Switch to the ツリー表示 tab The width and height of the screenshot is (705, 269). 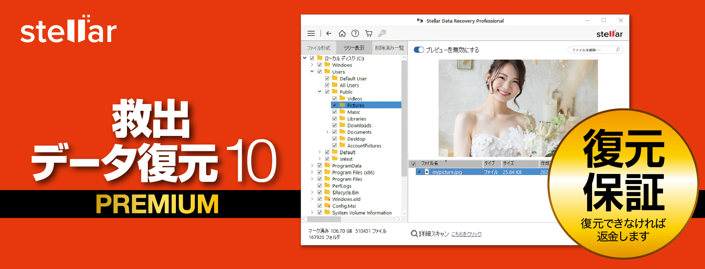pos(354,48)
